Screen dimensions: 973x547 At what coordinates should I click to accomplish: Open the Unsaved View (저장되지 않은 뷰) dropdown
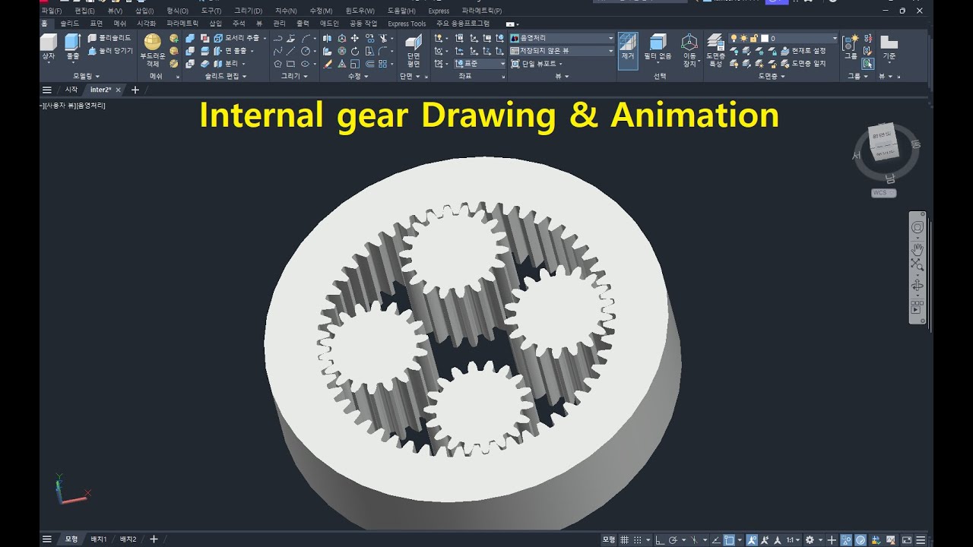tap(562, 51)
